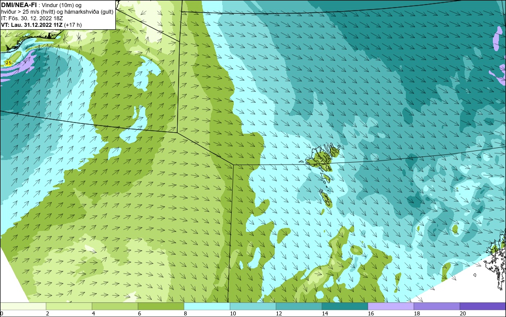Screen dimensions: 506x317
Task: Click the legend scale label '16'
Action: tap(371, 313)
